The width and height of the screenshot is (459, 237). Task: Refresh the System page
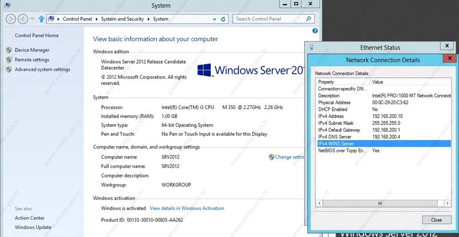(223, 19)
